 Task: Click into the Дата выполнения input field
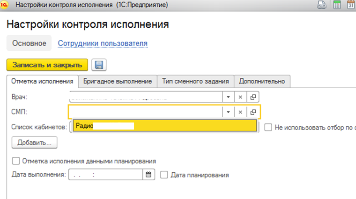pyautogui.click(x=106, y=175)
